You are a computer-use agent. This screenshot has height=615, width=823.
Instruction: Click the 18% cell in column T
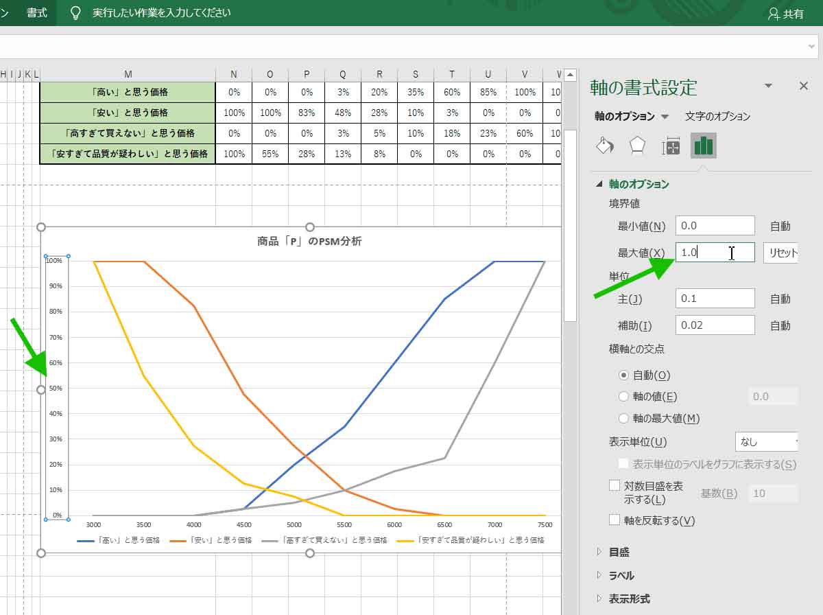452,133
